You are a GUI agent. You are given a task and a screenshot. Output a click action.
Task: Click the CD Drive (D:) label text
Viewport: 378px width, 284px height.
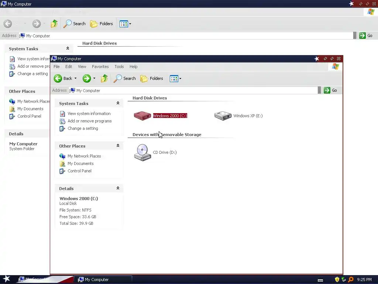pos(165,152)
